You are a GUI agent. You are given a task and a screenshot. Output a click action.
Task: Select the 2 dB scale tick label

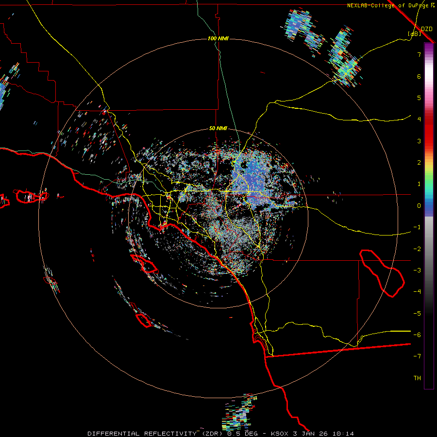point(419,163)
